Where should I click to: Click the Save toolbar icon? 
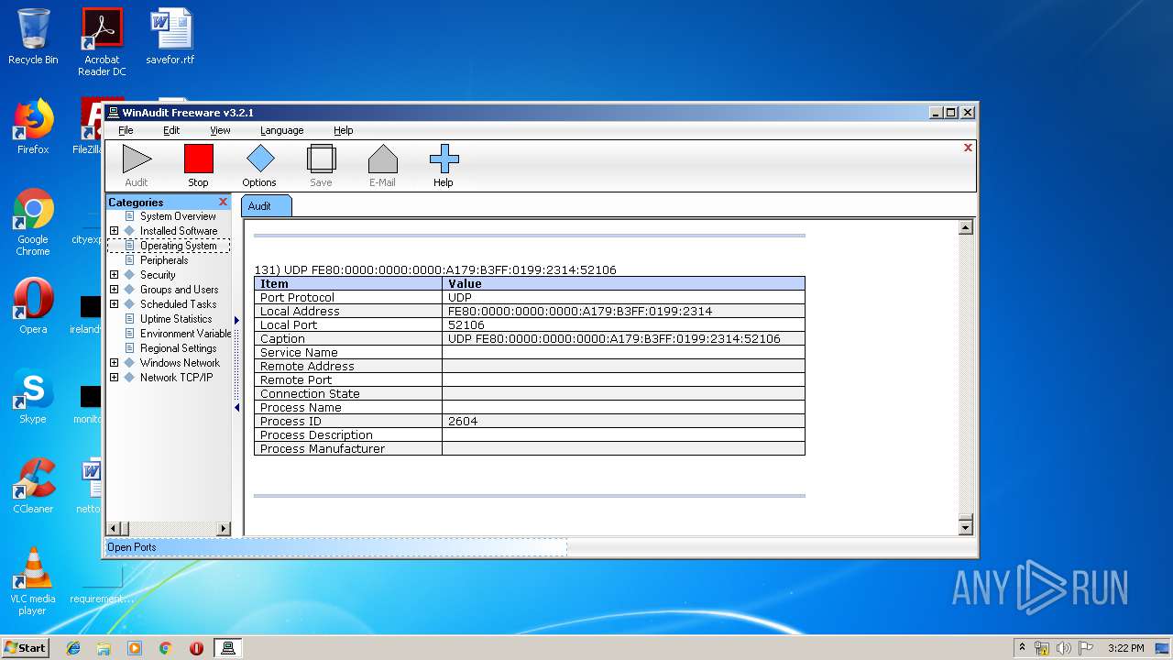pyautogui.click(x=321, y=159)
